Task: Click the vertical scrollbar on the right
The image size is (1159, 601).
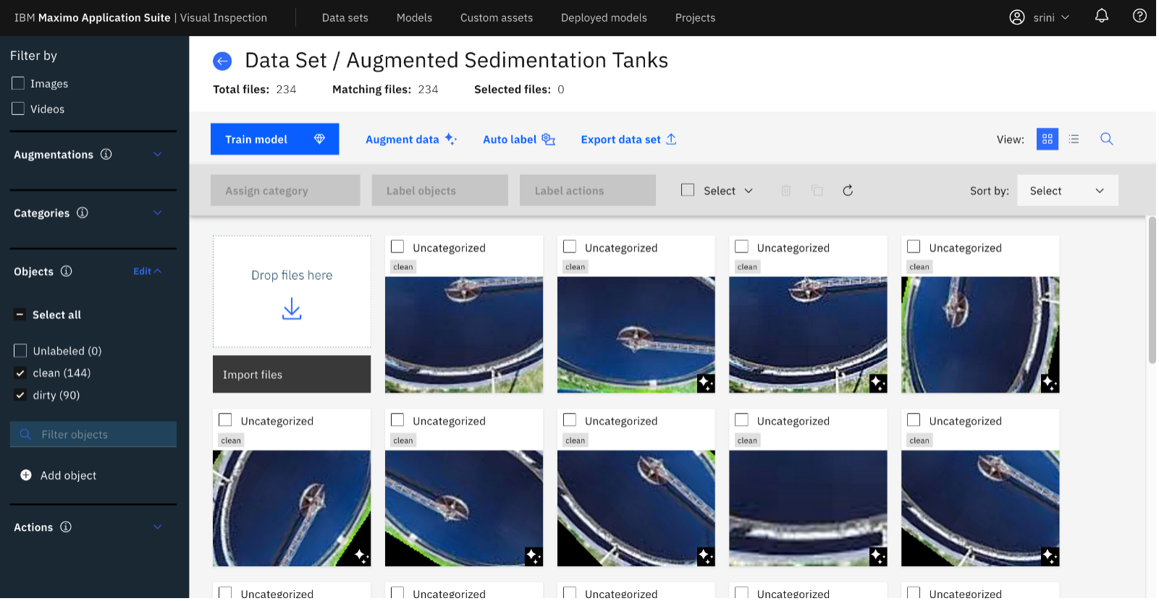Action: pyautogui.click(x=1152, y=289)
